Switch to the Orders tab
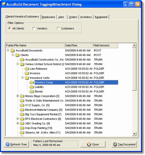Screen dimensions: 145x155 pos(73,17)
